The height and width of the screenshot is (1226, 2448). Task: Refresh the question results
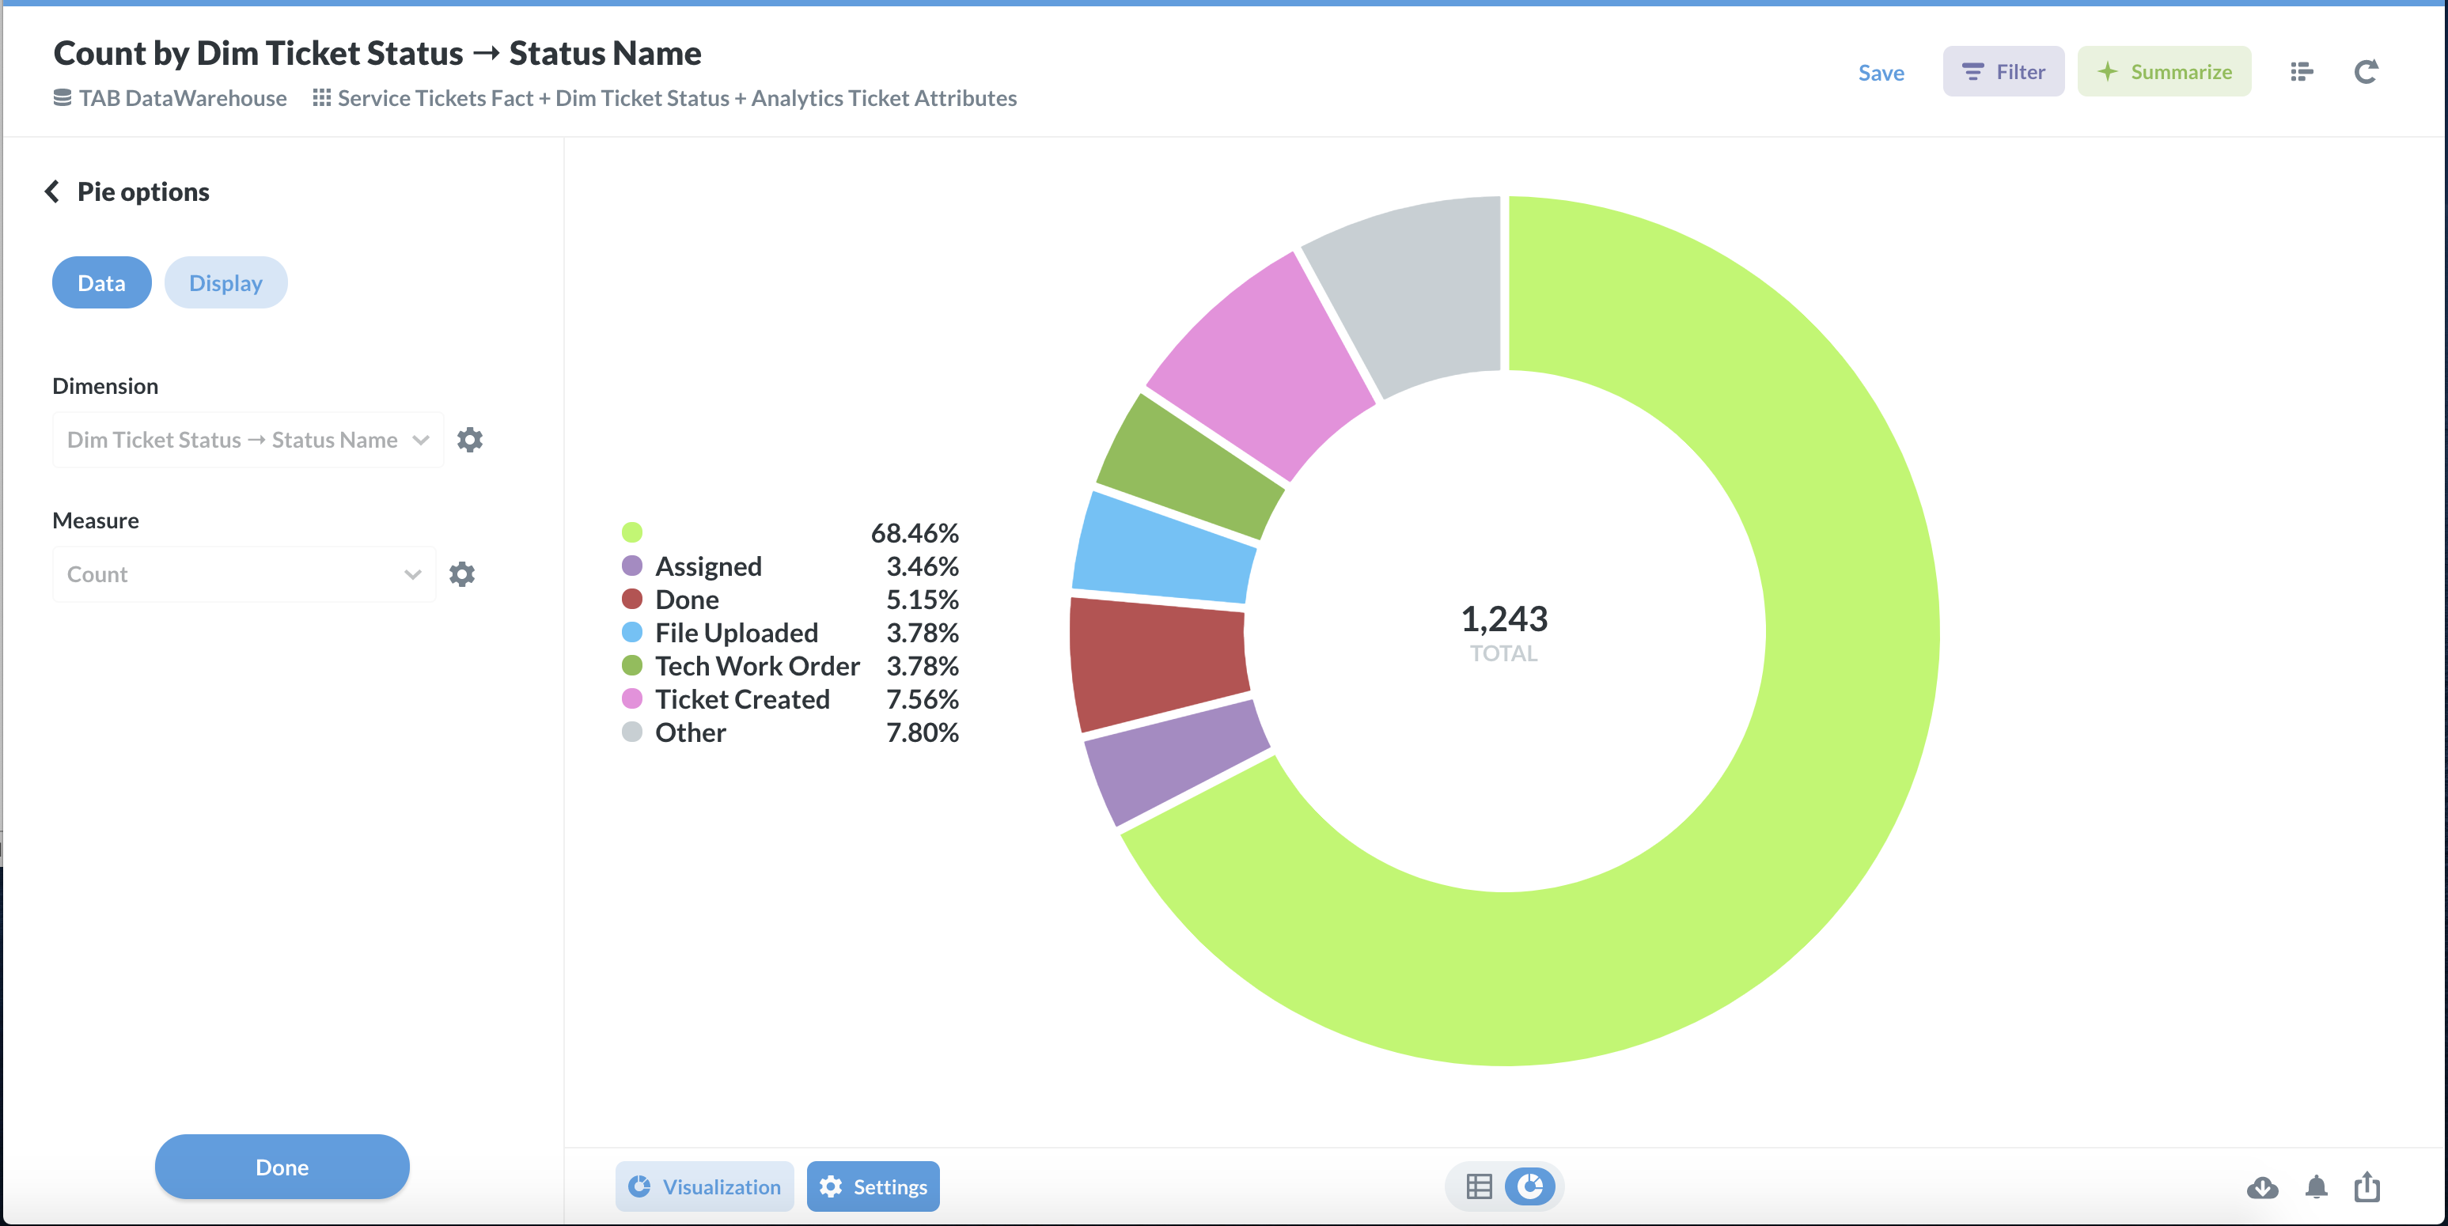2367,71
